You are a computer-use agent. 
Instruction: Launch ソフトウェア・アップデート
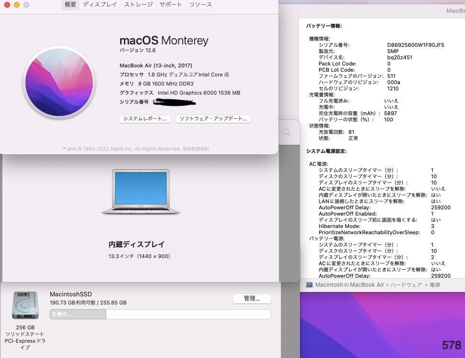(x=213, y=119)
